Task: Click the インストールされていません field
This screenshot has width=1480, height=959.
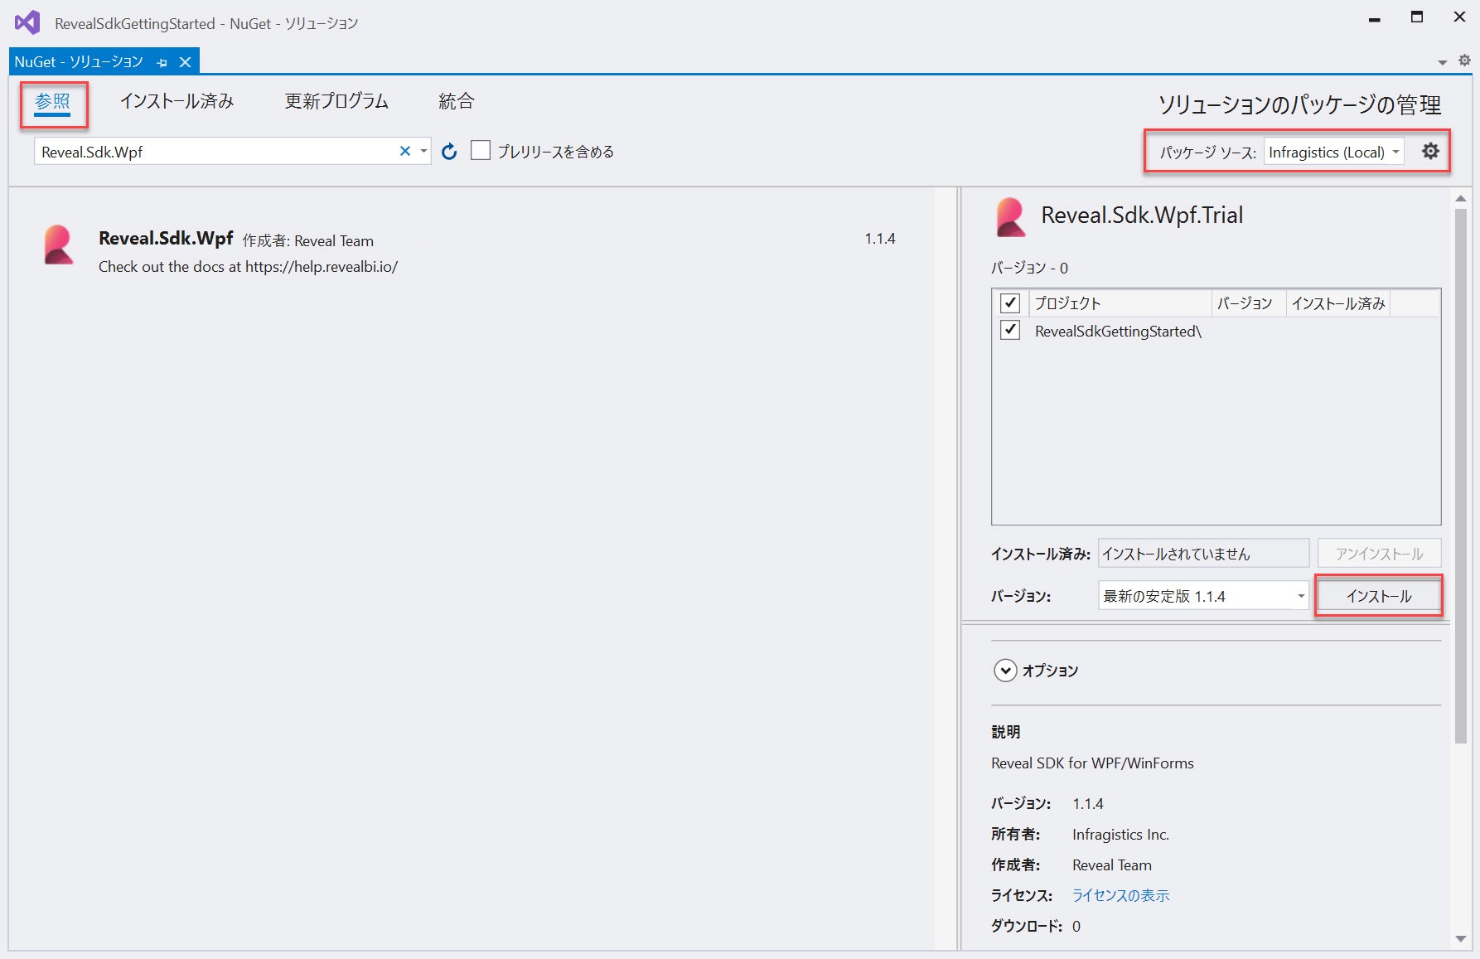Action: [x=1203, y=553]
